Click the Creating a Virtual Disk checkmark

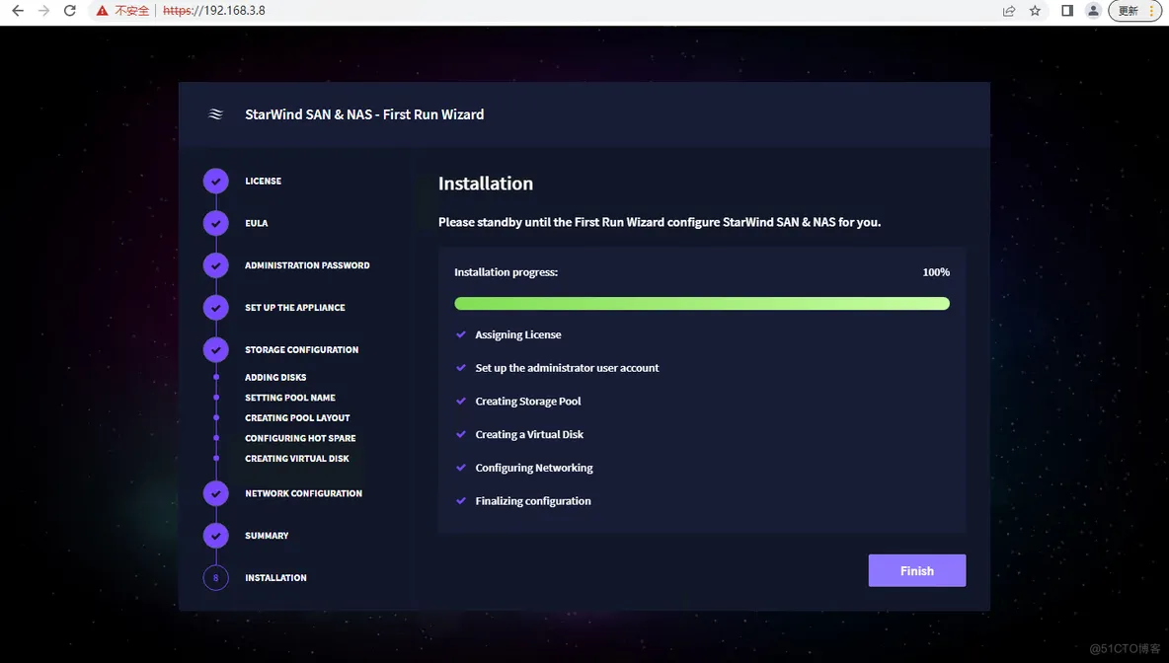coord(461,434)
